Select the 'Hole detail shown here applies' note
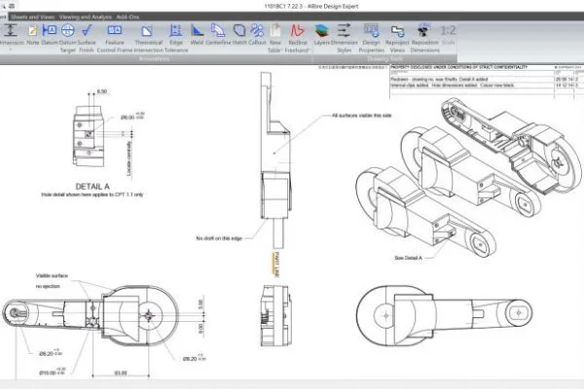Image resolution: width=584 pixels, height=389 pixels. (92, 194)
